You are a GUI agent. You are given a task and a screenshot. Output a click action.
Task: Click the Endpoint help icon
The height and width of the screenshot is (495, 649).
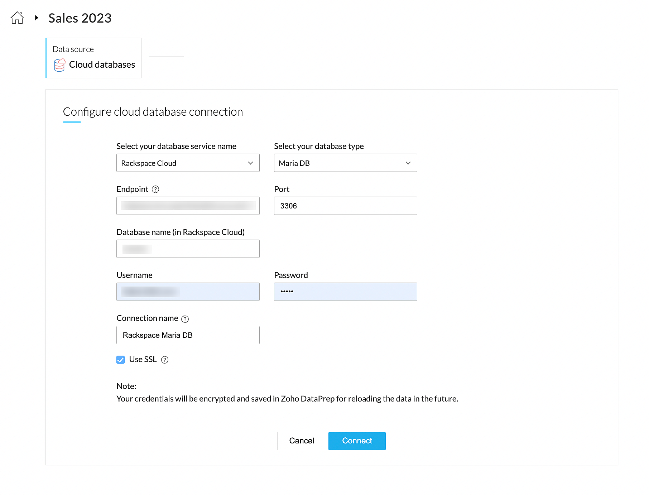pyautogui.click(x=155, y=189)
